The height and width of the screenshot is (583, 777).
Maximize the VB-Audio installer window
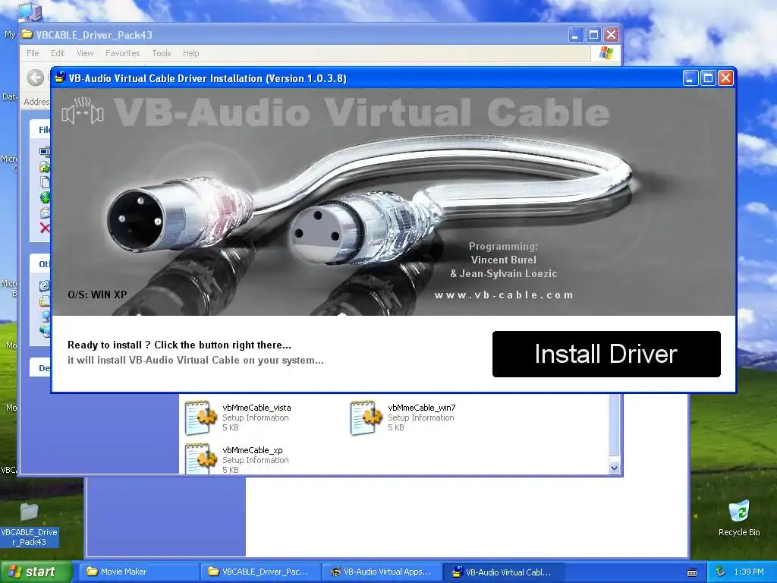click(708, 78)
